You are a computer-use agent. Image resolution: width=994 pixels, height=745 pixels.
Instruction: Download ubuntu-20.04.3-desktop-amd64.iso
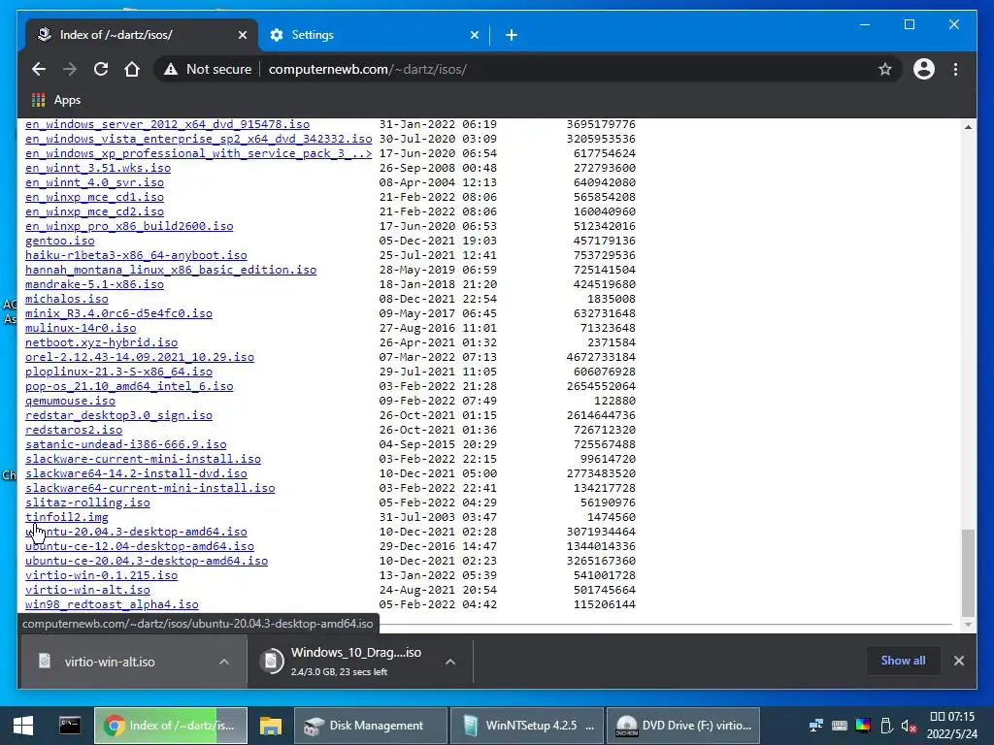point(136,533)
